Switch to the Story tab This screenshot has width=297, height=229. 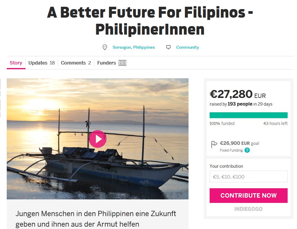click(x=16, y=63)
